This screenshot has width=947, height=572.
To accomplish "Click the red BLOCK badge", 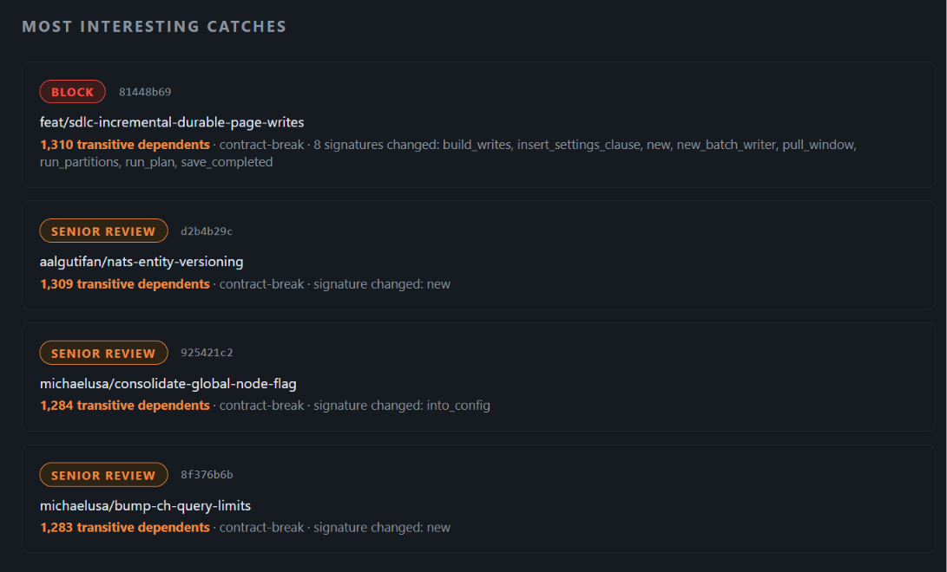I will [72, 92].
